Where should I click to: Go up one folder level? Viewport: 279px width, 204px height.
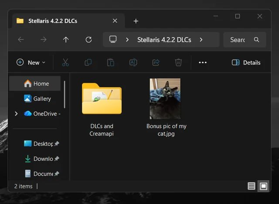[x=66, y=40]
